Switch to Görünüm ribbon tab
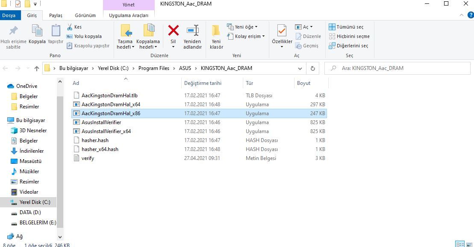474x247 pixels. coord(85,15)
